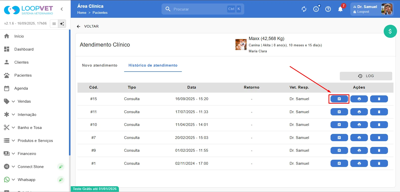Viewport: 400px width, 192px height.
Task: Click the VOLTAR back link
Action: [88, 26]
